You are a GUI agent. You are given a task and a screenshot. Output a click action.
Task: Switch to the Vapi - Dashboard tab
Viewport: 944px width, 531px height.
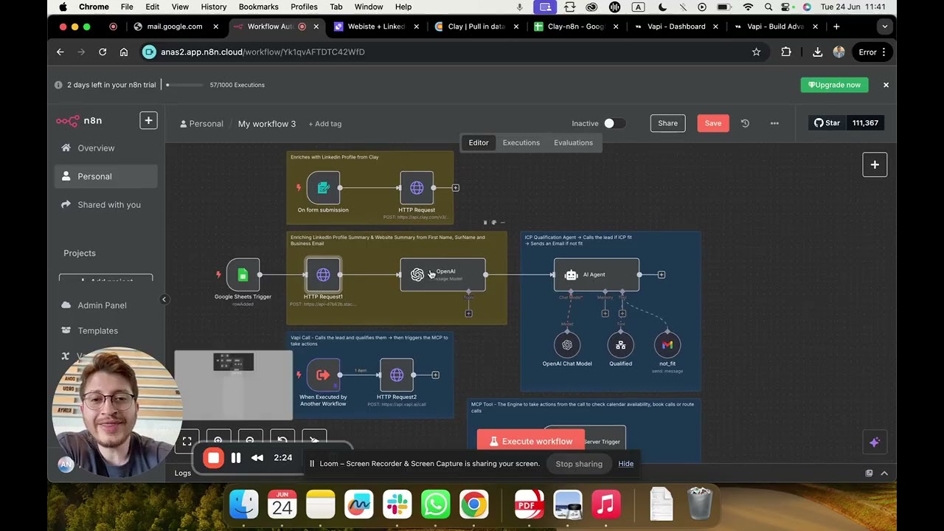coord(676,27)
